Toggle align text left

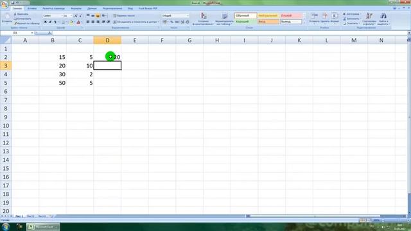[88, 22]
